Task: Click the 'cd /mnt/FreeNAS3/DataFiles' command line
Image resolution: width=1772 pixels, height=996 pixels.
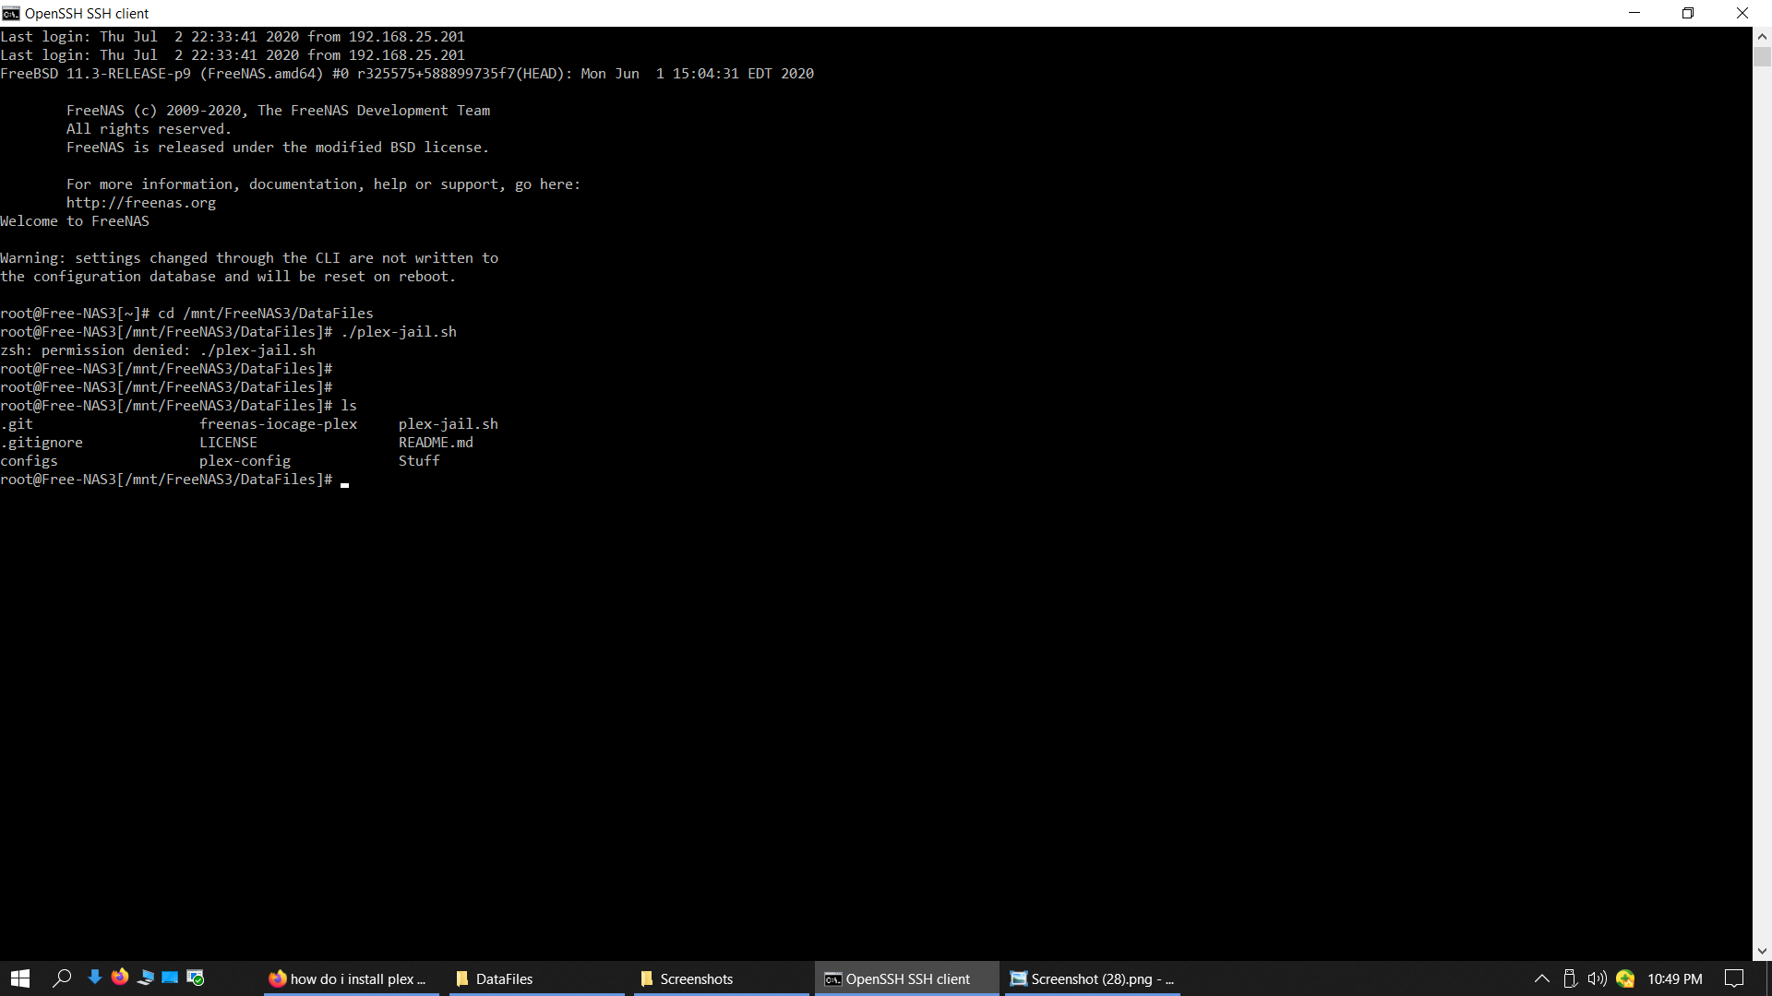Action: (186, 314)
